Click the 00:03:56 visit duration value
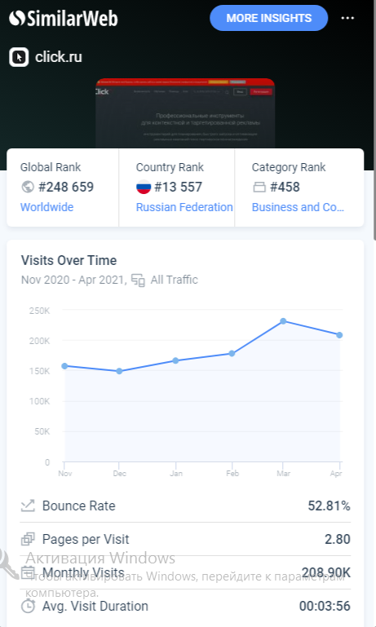 [325, 606]
